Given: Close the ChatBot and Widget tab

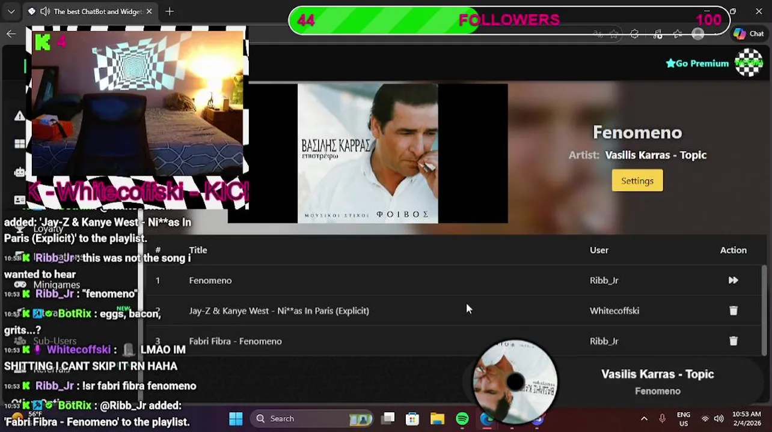Looking at the screenshot, I should (149, 11).
